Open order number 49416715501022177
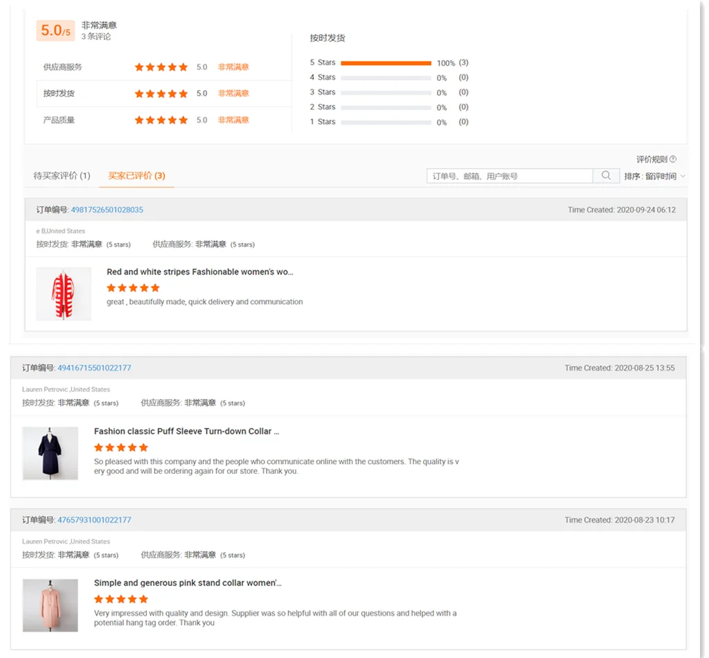 point(94,368)
